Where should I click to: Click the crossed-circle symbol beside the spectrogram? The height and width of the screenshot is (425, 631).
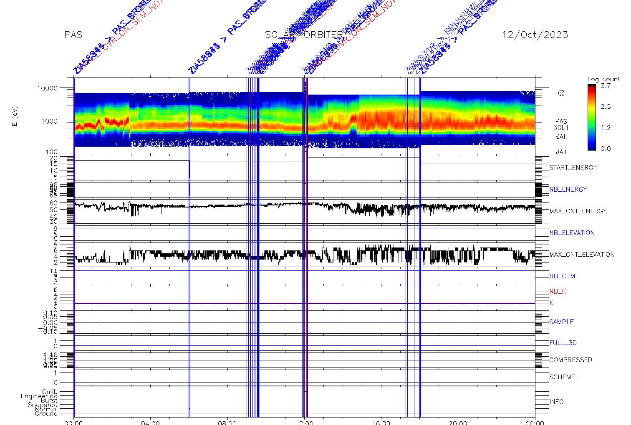(x=561, y=93)
